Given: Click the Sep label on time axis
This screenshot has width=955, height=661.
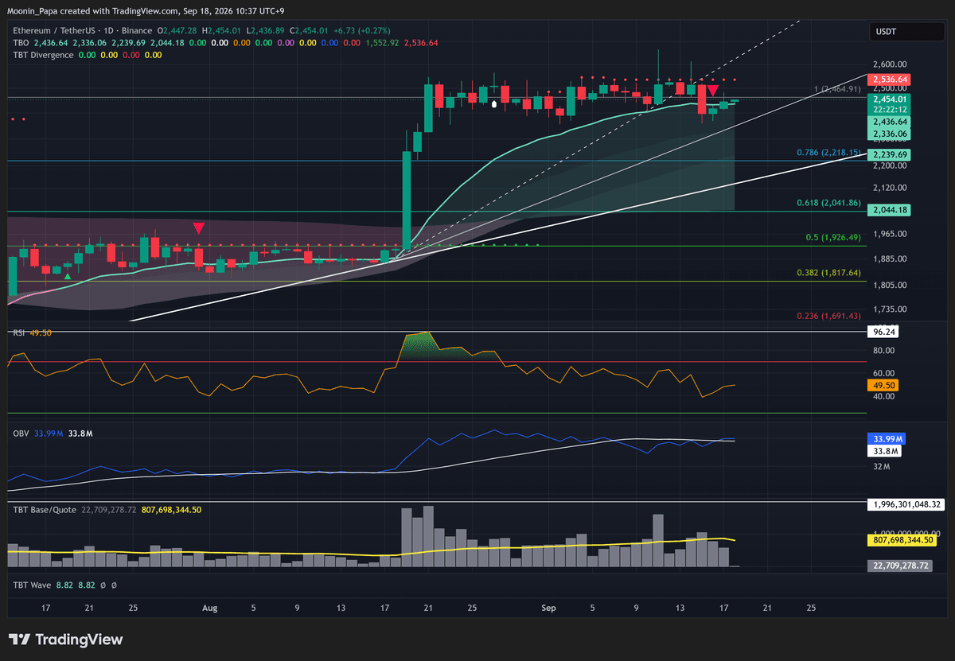Looking at the screenshot, I should tap(548, 609).
